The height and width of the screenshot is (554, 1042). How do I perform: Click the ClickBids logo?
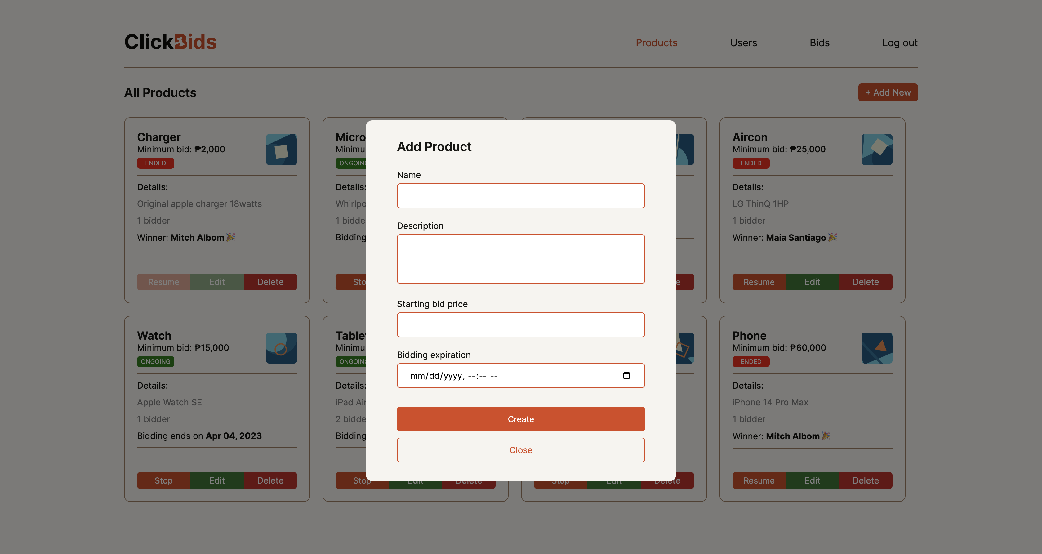coord(170,42)
